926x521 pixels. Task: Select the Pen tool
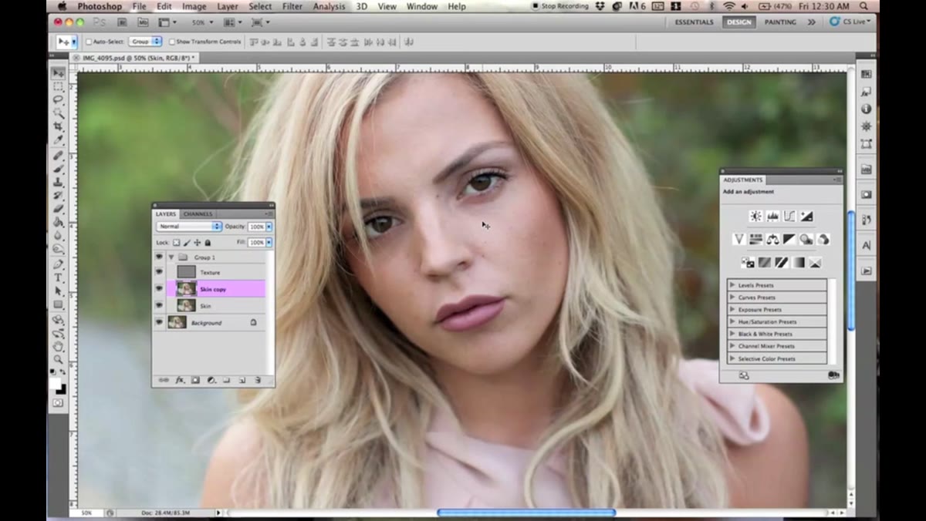point(59,264)
